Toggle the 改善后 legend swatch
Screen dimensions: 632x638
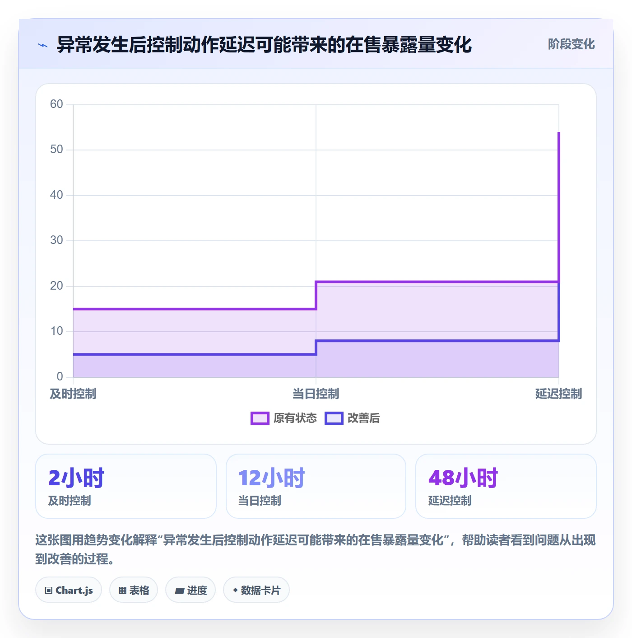pyautogui.click(x=334, y=418)
